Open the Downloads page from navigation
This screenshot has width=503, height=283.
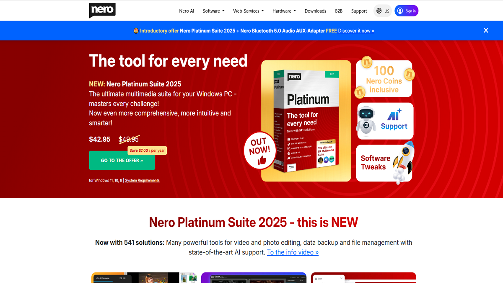click(x=315, y=10)
